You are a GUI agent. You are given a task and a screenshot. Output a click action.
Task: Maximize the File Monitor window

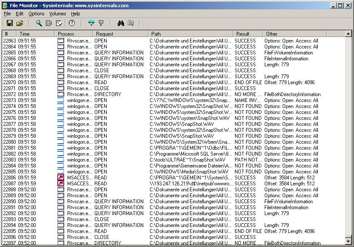pos(340,6)
